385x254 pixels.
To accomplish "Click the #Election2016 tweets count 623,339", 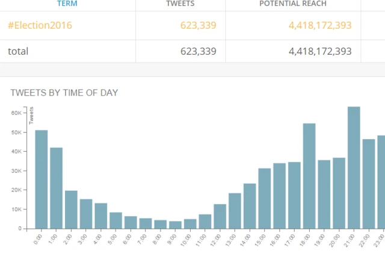I will point(198,25).
